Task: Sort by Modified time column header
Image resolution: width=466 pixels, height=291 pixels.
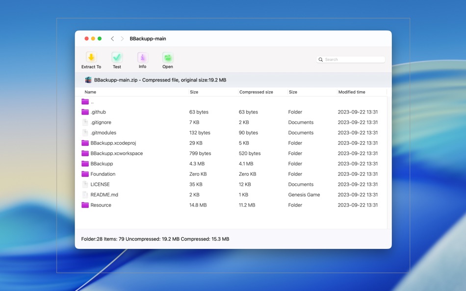Action: [352, 92]
